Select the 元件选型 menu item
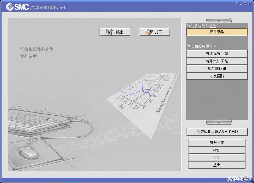 [x=217, y=32]
